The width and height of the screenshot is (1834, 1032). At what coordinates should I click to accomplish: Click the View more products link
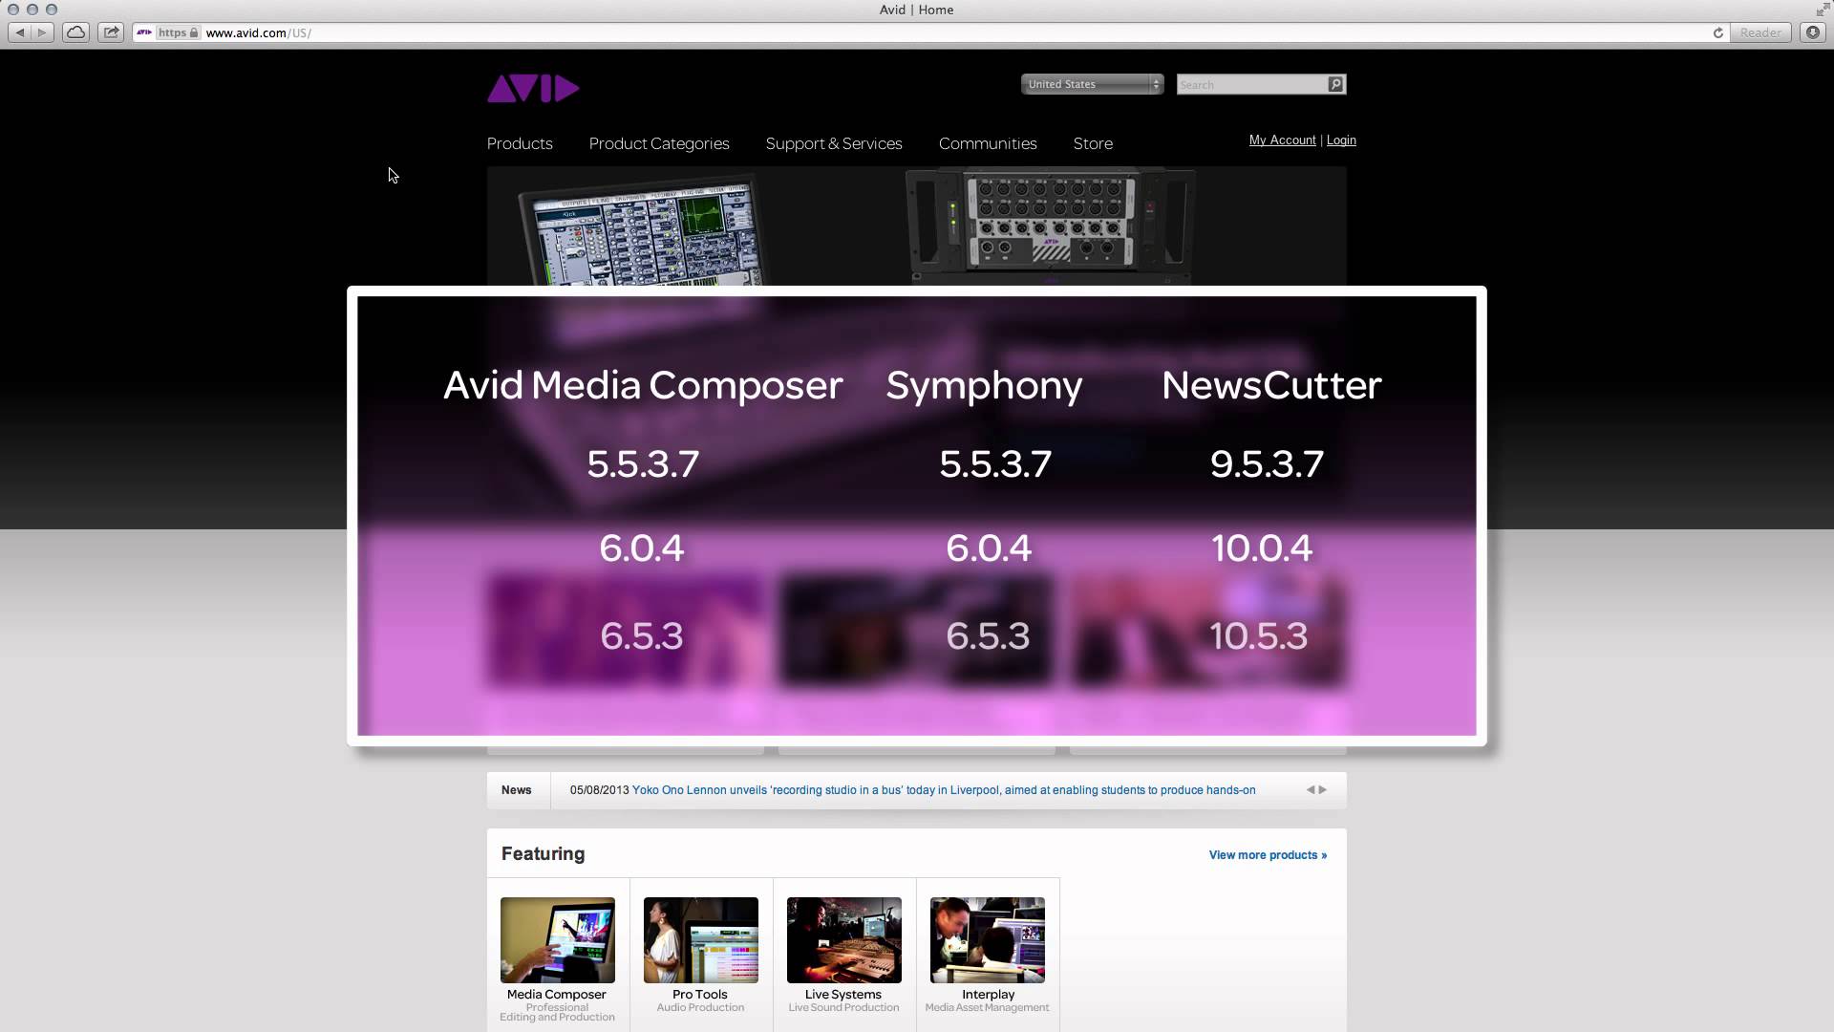(1266, 854)
